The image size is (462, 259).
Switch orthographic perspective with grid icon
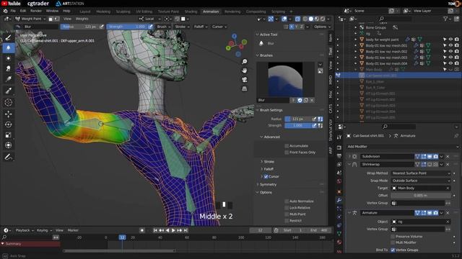click(244, 88)
